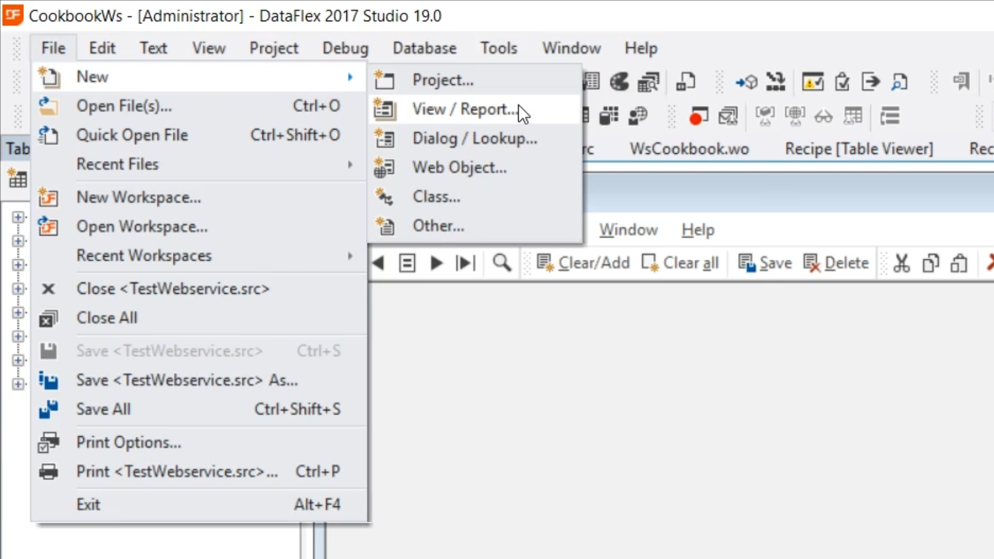Select View / Report from New submenu

point(463,109)
